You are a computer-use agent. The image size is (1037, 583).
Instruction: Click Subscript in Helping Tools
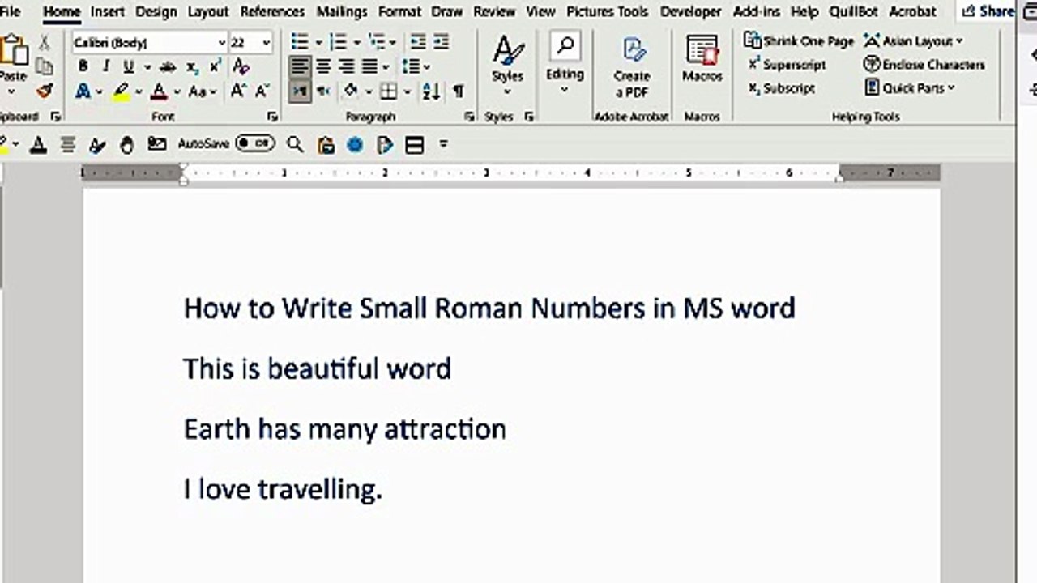(x=782, y=87)
